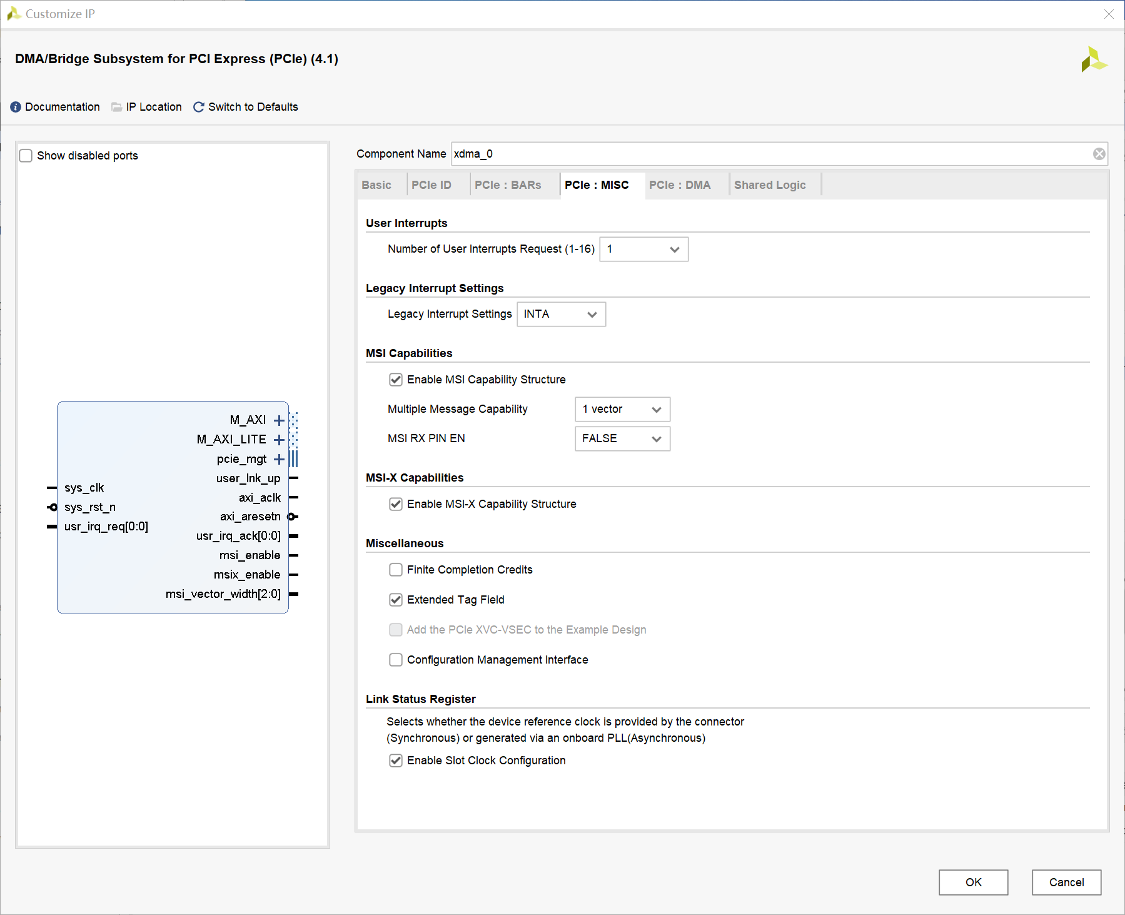Viewport: 1125px width, 915px height.
Task: Uncheck Enable MSI Capability Structure
Action: click(x=396, y=380)
